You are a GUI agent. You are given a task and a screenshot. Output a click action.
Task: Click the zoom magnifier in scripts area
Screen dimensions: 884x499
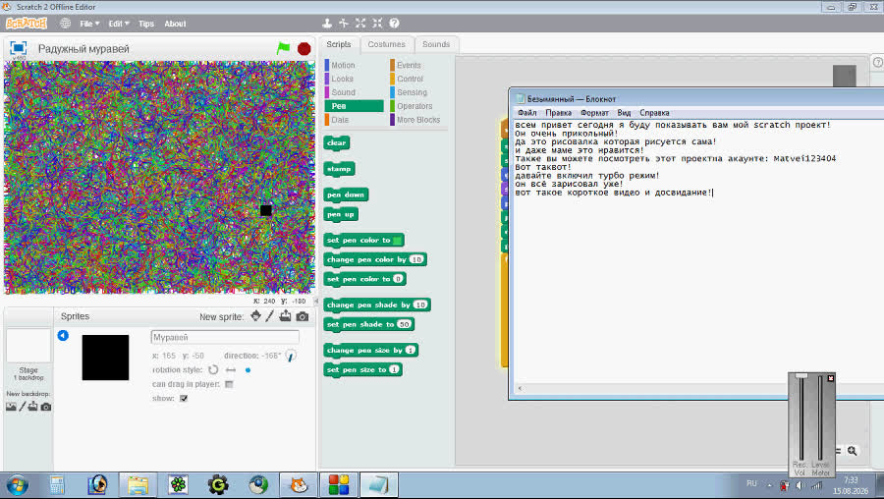coord(852,451)
